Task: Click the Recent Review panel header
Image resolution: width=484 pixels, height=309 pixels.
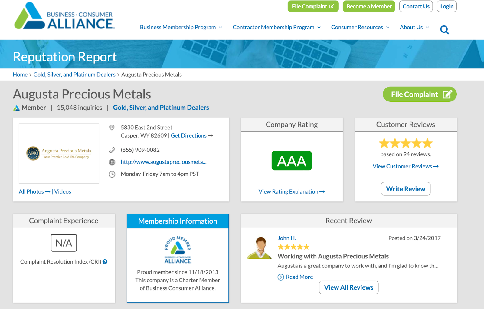Action: click(x=349, y=221)
